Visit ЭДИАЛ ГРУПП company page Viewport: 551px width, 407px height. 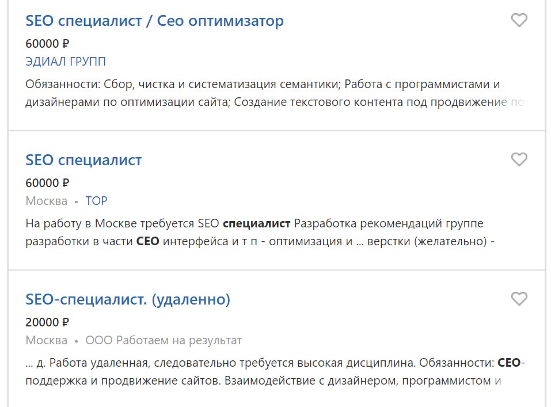point(65,61)
